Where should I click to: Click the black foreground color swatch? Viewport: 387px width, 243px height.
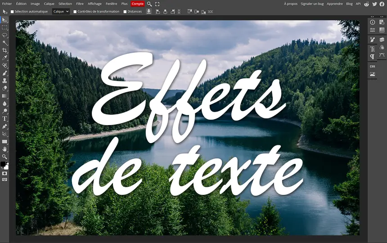[3, 164]
